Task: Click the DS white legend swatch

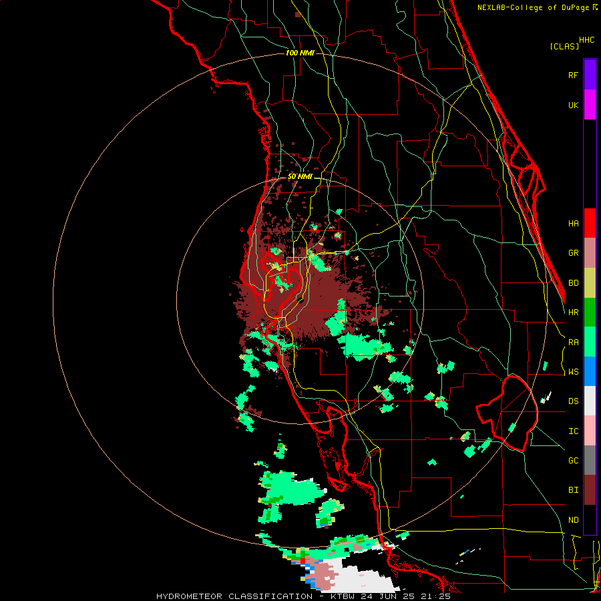Action: click(590, 401)
